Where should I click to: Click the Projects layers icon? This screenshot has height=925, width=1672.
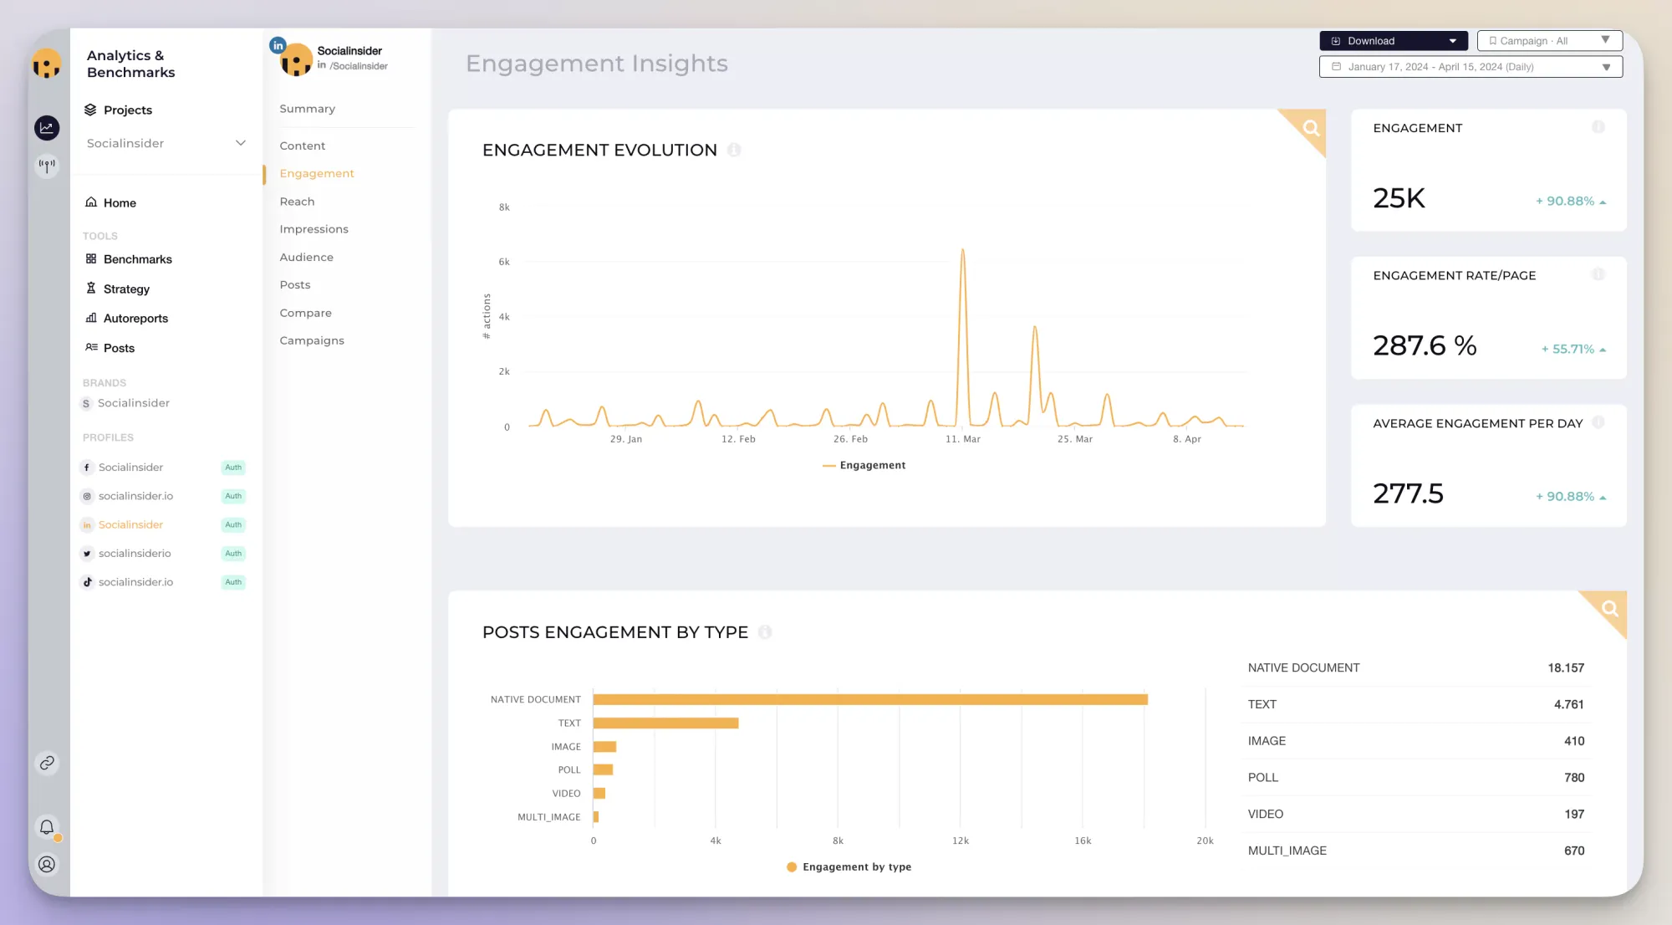point(90,110)
